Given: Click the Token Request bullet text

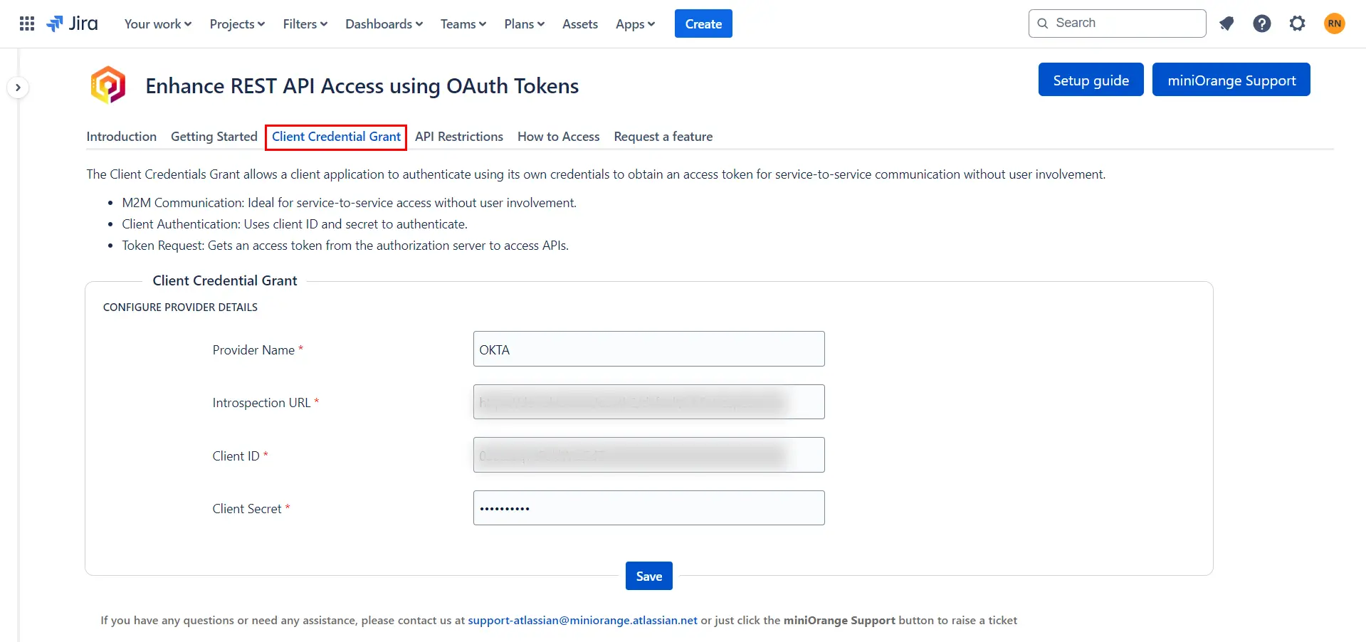Looking at the screenshot, I should 345,246.
